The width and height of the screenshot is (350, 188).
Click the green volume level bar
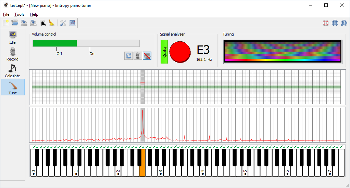[55, 43]
